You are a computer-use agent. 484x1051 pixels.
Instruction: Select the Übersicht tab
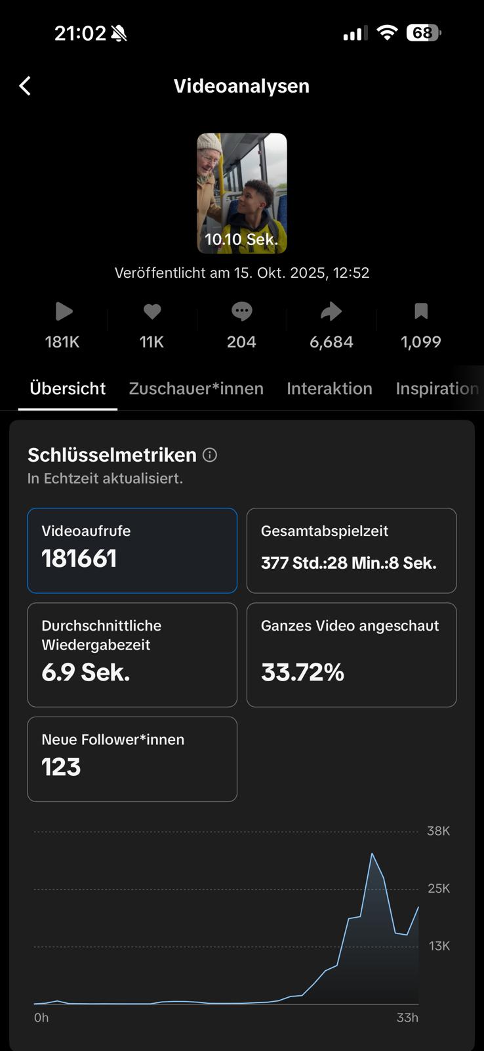68,389
